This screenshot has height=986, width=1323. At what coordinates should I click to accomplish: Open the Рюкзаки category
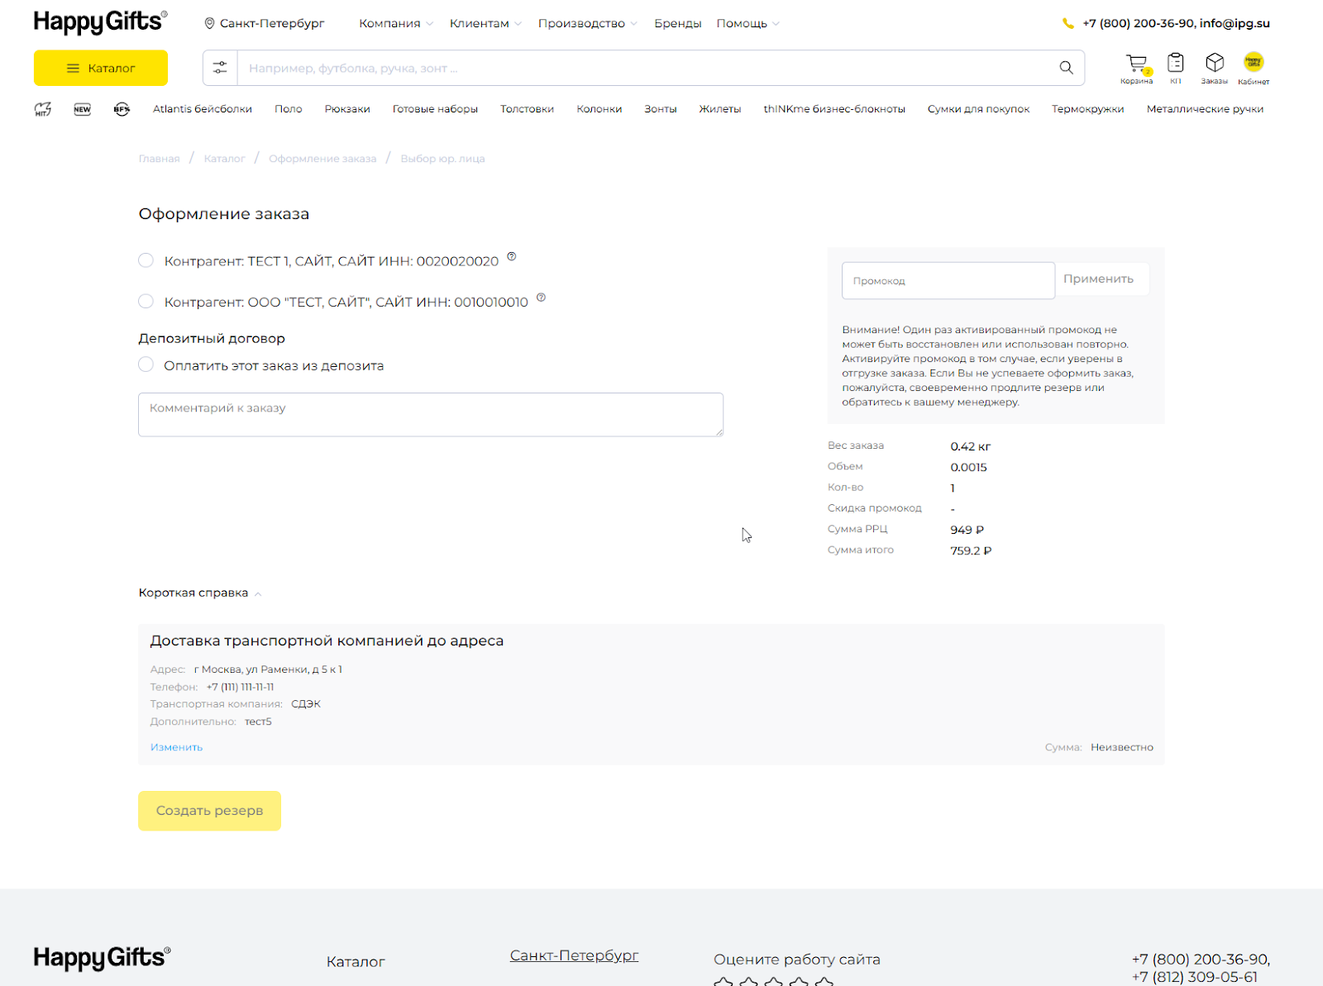tap(347, 109)
